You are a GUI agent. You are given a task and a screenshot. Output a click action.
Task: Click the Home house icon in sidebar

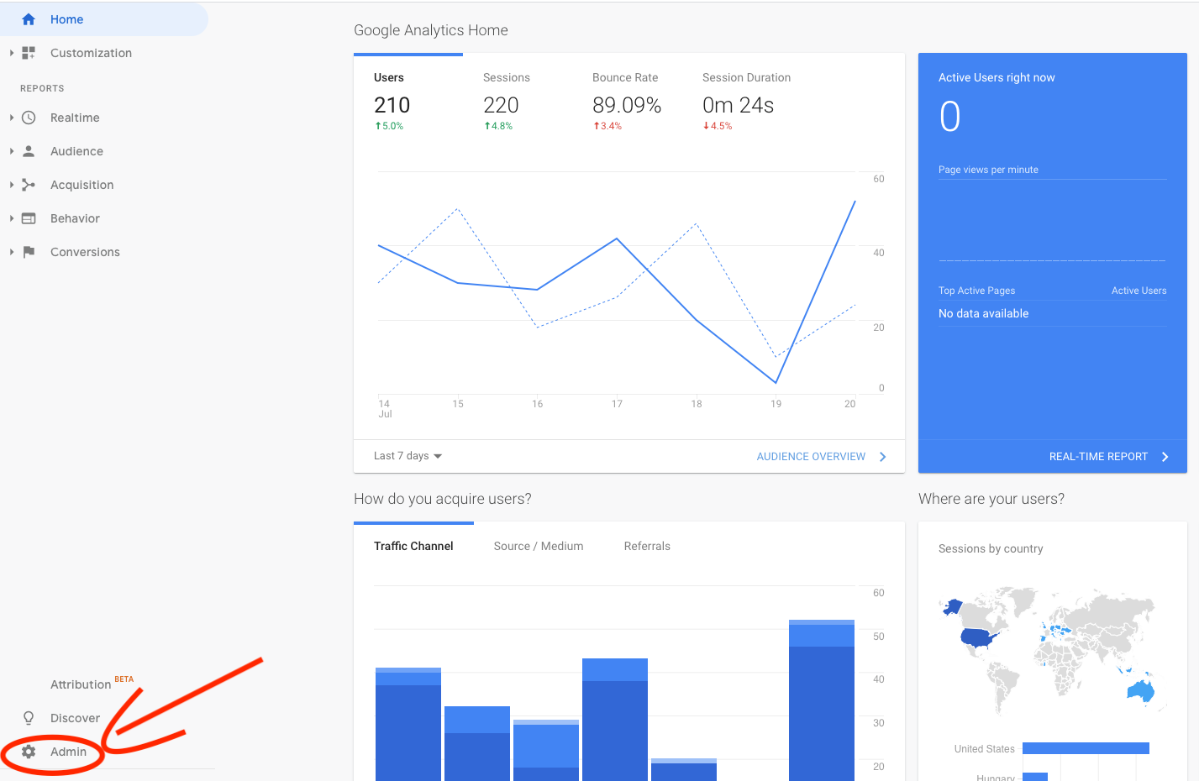pos(29,19)
